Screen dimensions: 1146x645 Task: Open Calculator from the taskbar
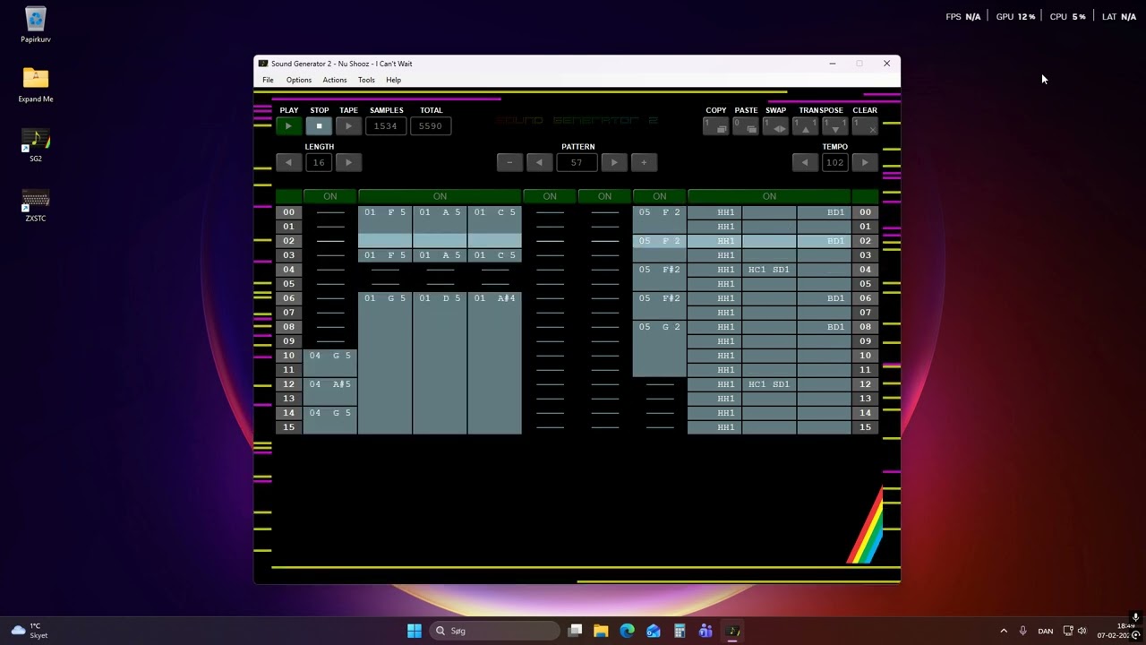pos(680,631)
